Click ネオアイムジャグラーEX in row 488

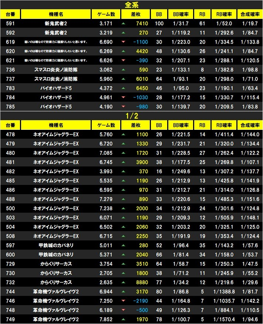[x=56, y=199]
